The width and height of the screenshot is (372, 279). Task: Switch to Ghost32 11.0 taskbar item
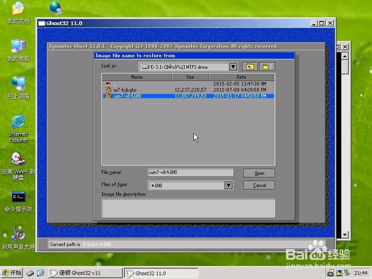(x=161, y=273)
